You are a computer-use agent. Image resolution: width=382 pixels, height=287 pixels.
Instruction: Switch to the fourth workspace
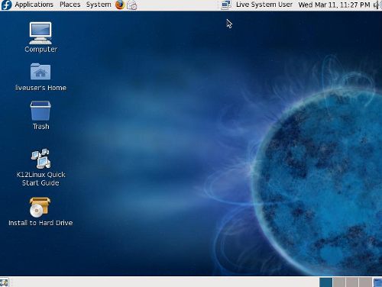365,282
